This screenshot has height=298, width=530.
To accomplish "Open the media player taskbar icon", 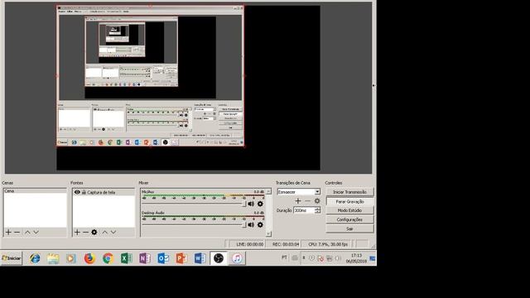I will click(71, 258).
